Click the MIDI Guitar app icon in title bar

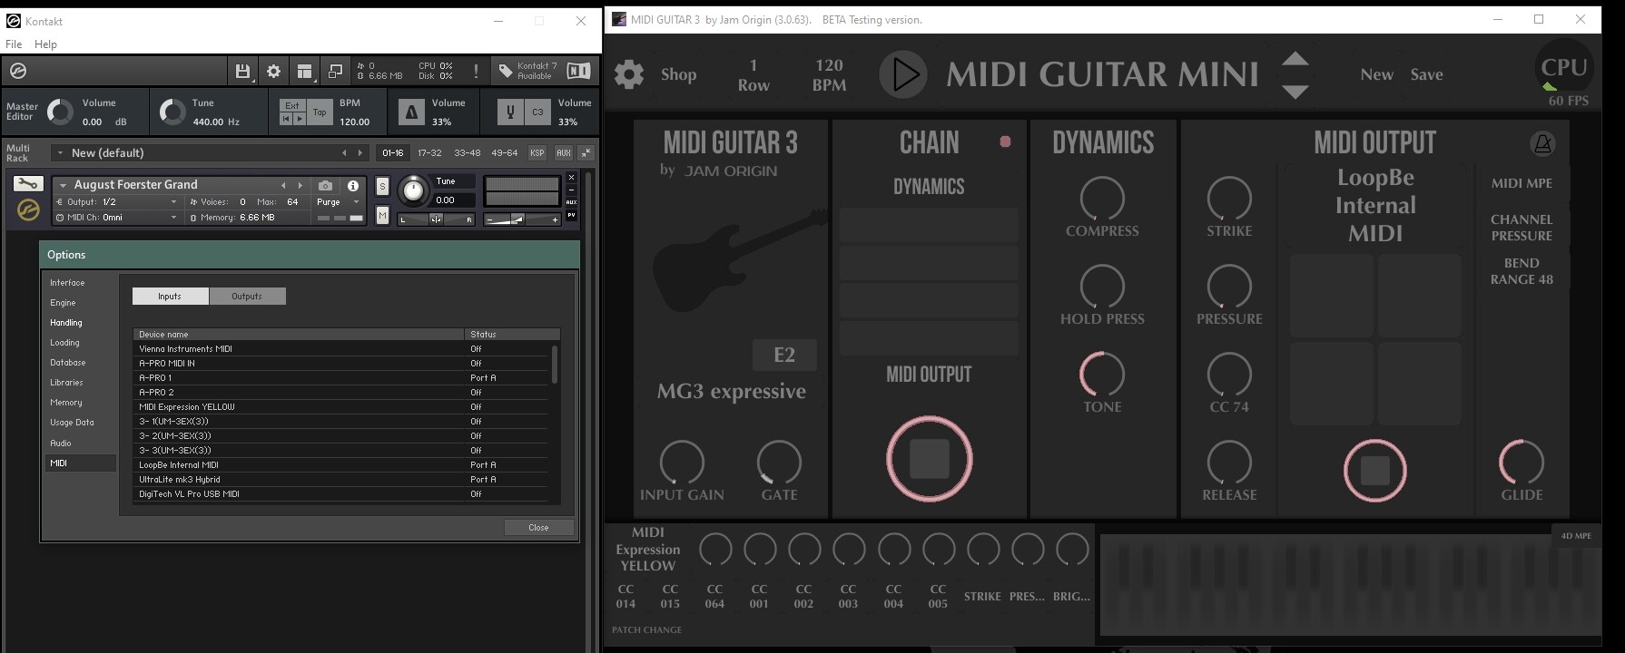tap(619, 19)
